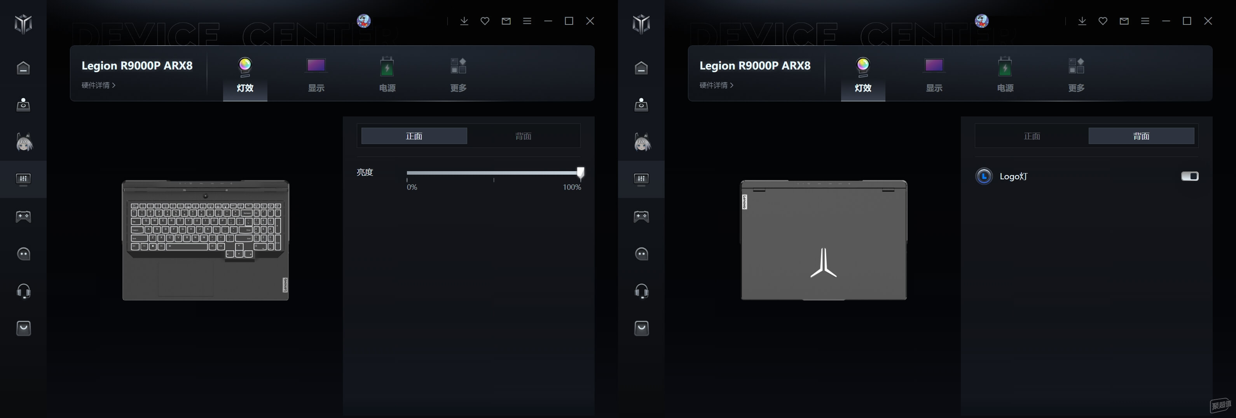Click the round face icon in left sidebar

point(23,253)
